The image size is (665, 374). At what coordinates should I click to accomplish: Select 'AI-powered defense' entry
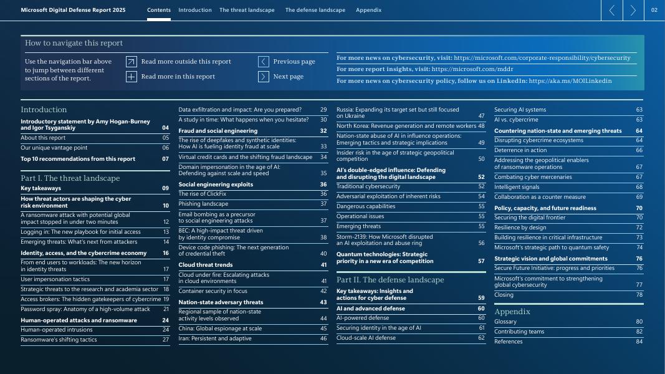(411, 318)
